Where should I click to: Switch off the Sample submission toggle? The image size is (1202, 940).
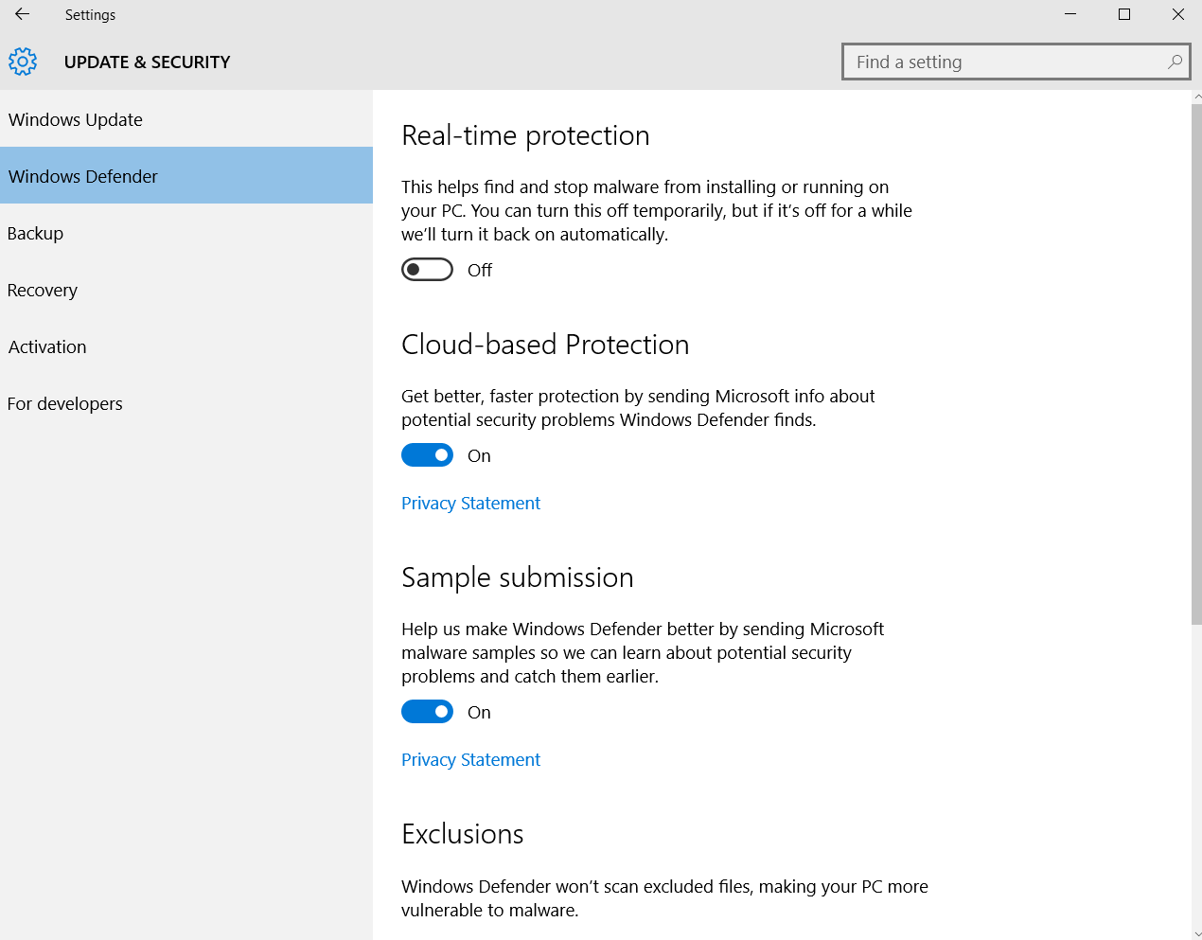[427, 712]
